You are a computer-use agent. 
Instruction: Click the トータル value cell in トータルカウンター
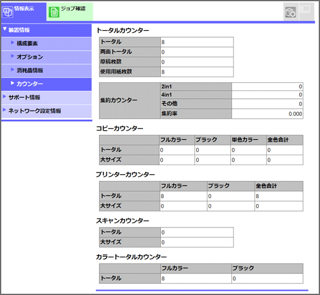pyautogui.click(x=197, y=42)
